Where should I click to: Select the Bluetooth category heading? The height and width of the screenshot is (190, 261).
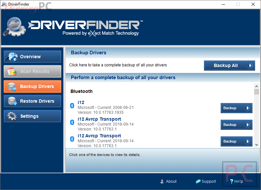click(82, 91)
